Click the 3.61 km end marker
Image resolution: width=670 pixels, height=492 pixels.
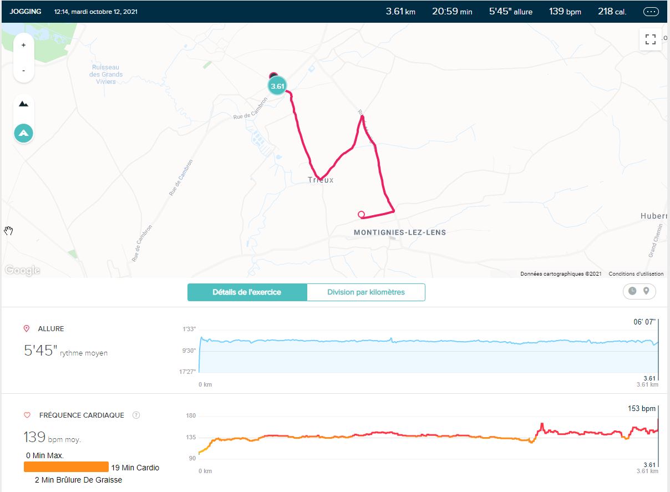277,86
